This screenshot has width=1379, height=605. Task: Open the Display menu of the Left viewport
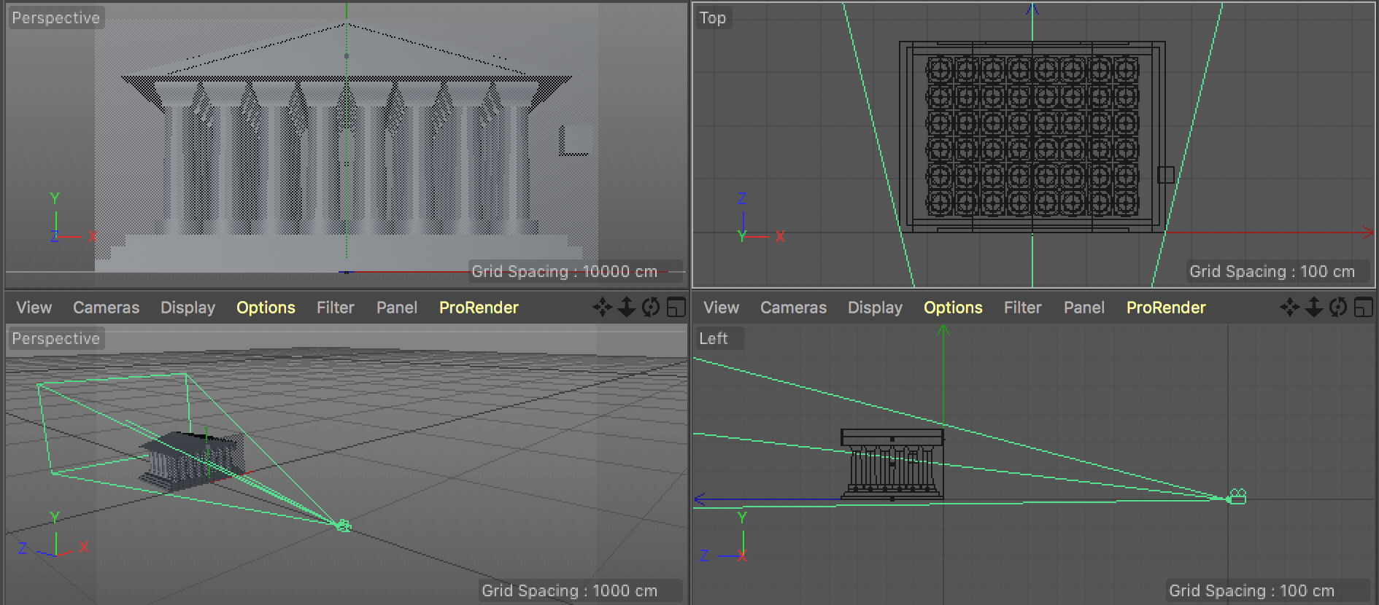coord(875,308)
